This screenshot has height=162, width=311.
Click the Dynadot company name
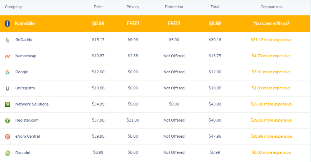23,152
